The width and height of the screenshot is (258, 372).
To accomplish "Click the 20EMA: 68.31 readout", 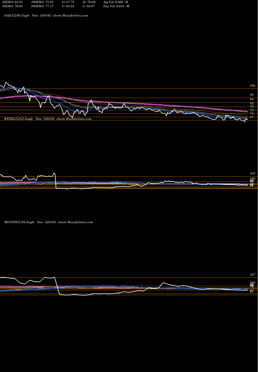I will [11, 2].
